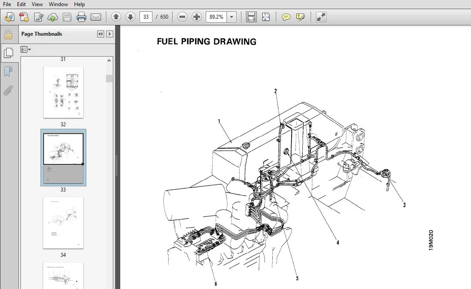The height and width of the screenshot is (289, 471).
Task: Click the fit width scrolling icon
Action: pyautogui.click(x=251, y=17)
